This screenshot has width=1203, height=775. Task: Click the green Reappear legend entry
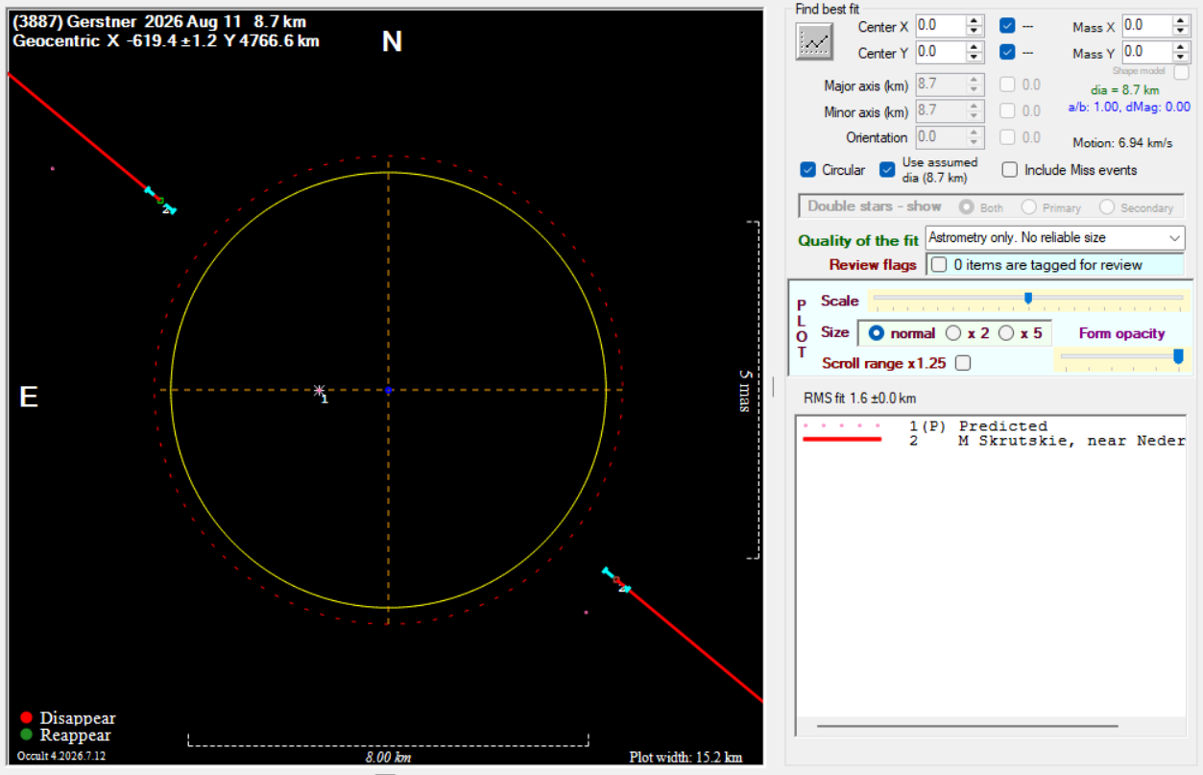(66, 736)
